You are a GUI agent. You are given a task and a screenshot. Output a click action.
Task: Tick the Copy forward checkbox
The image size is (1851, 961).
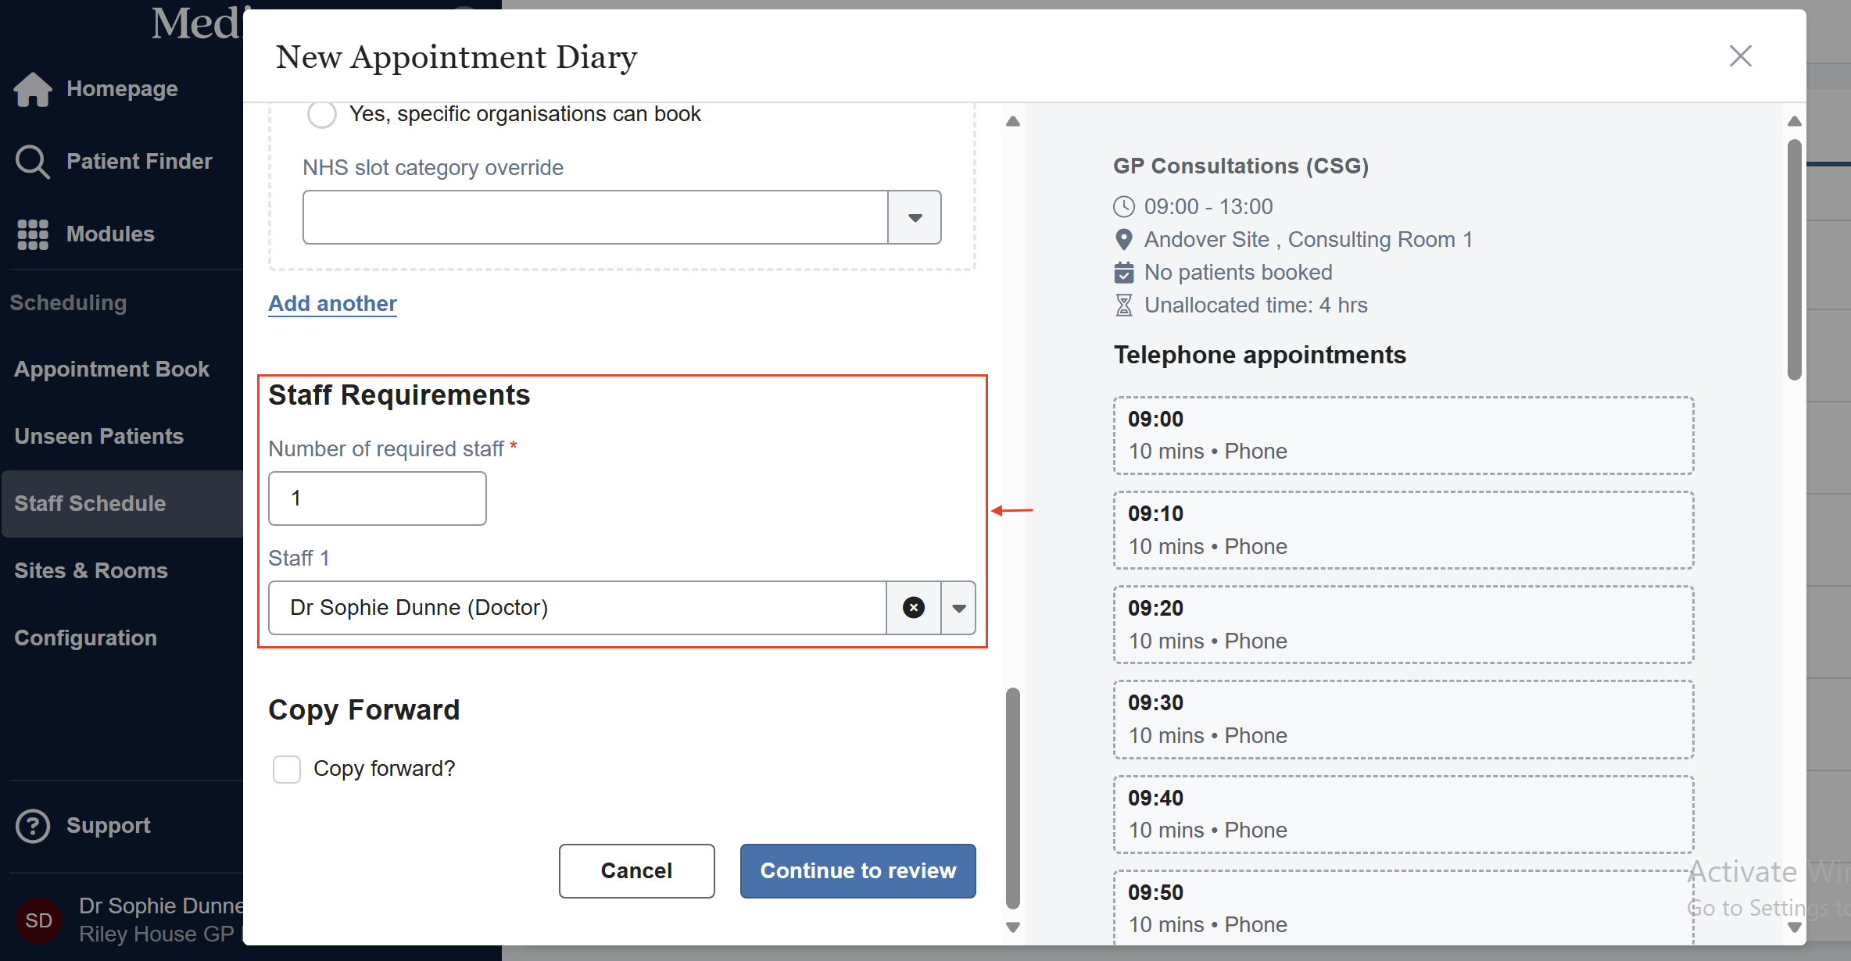pos(287,769)
